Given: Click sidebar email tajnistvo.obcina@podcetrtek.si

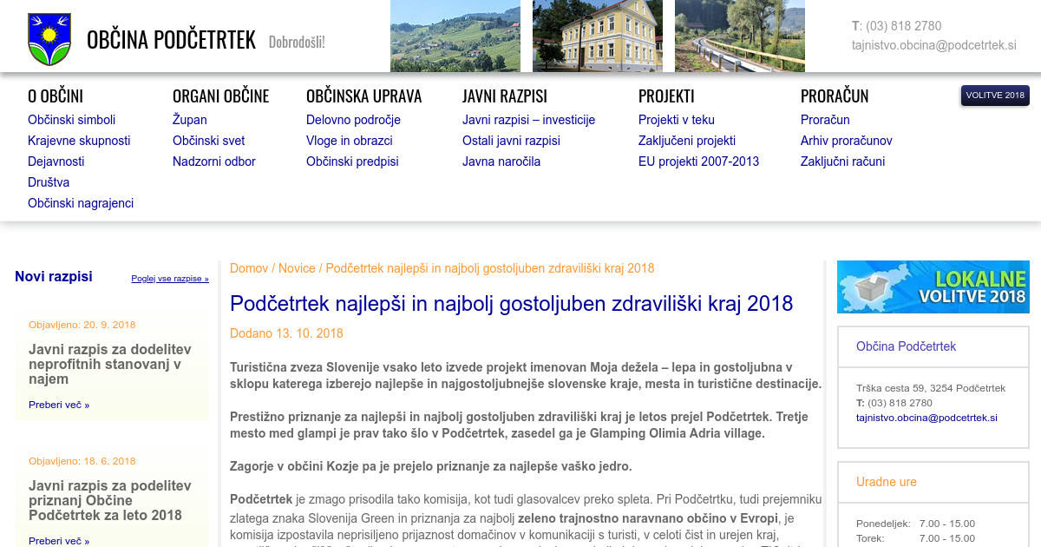Looking at the screenshot, I should point(926,418).
